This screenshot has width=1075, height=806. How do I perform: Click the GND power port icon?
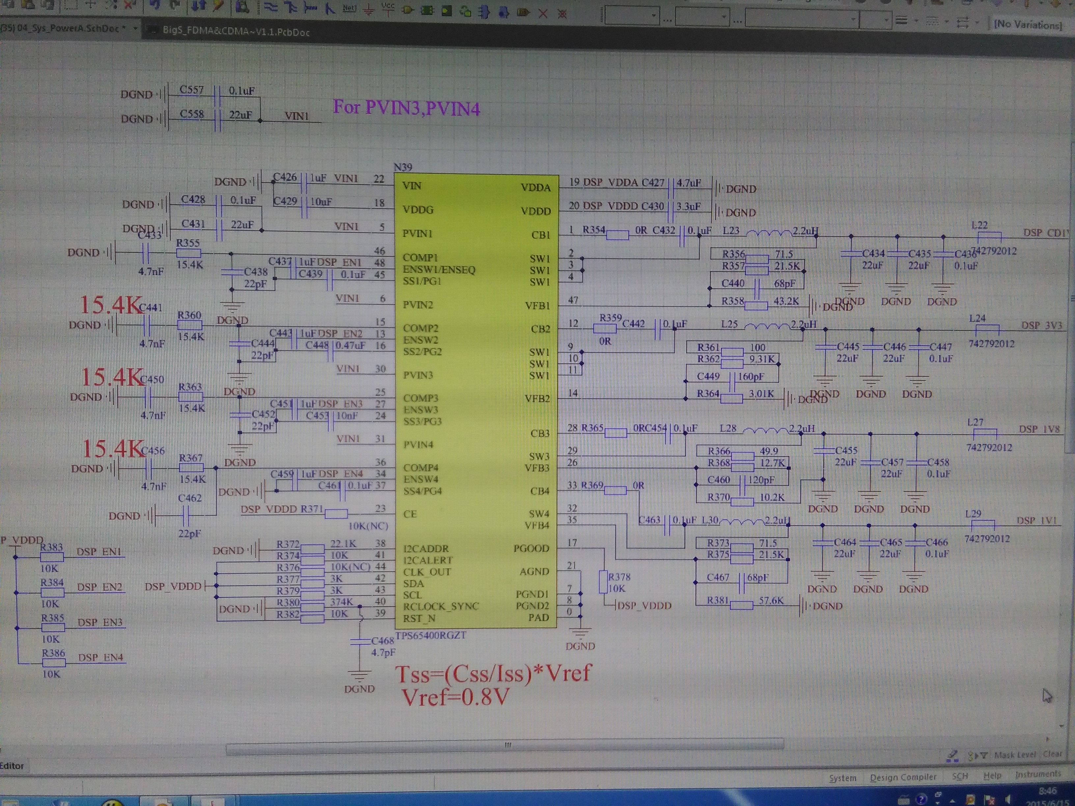pos(369,9)
